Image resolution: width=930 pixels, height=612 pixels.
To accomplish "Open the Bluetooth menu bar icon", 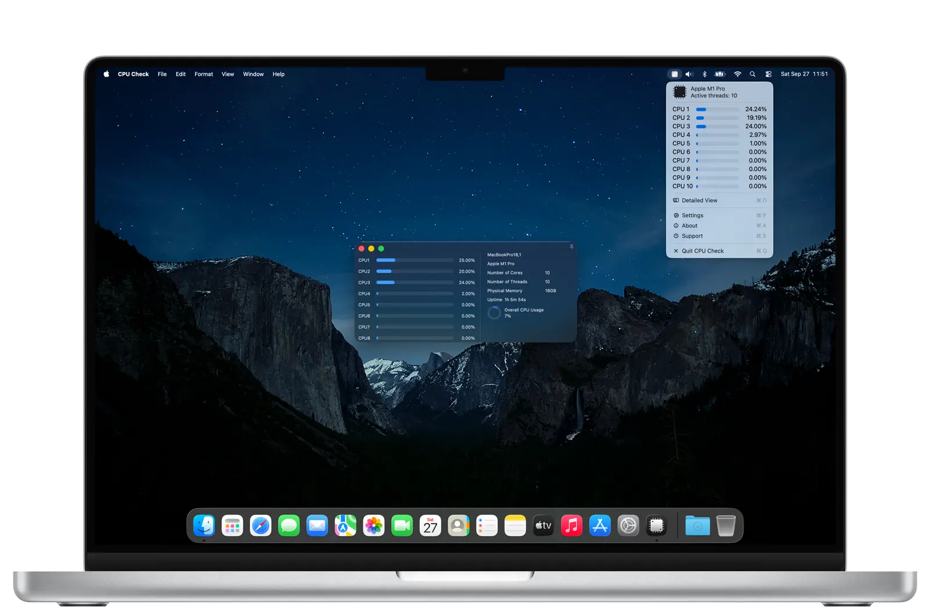I will click(704, 74).
